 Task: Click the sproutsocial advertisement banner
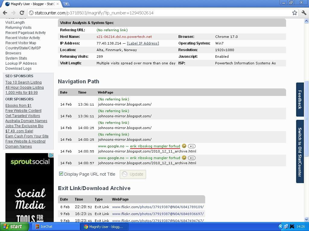point(30,188)
